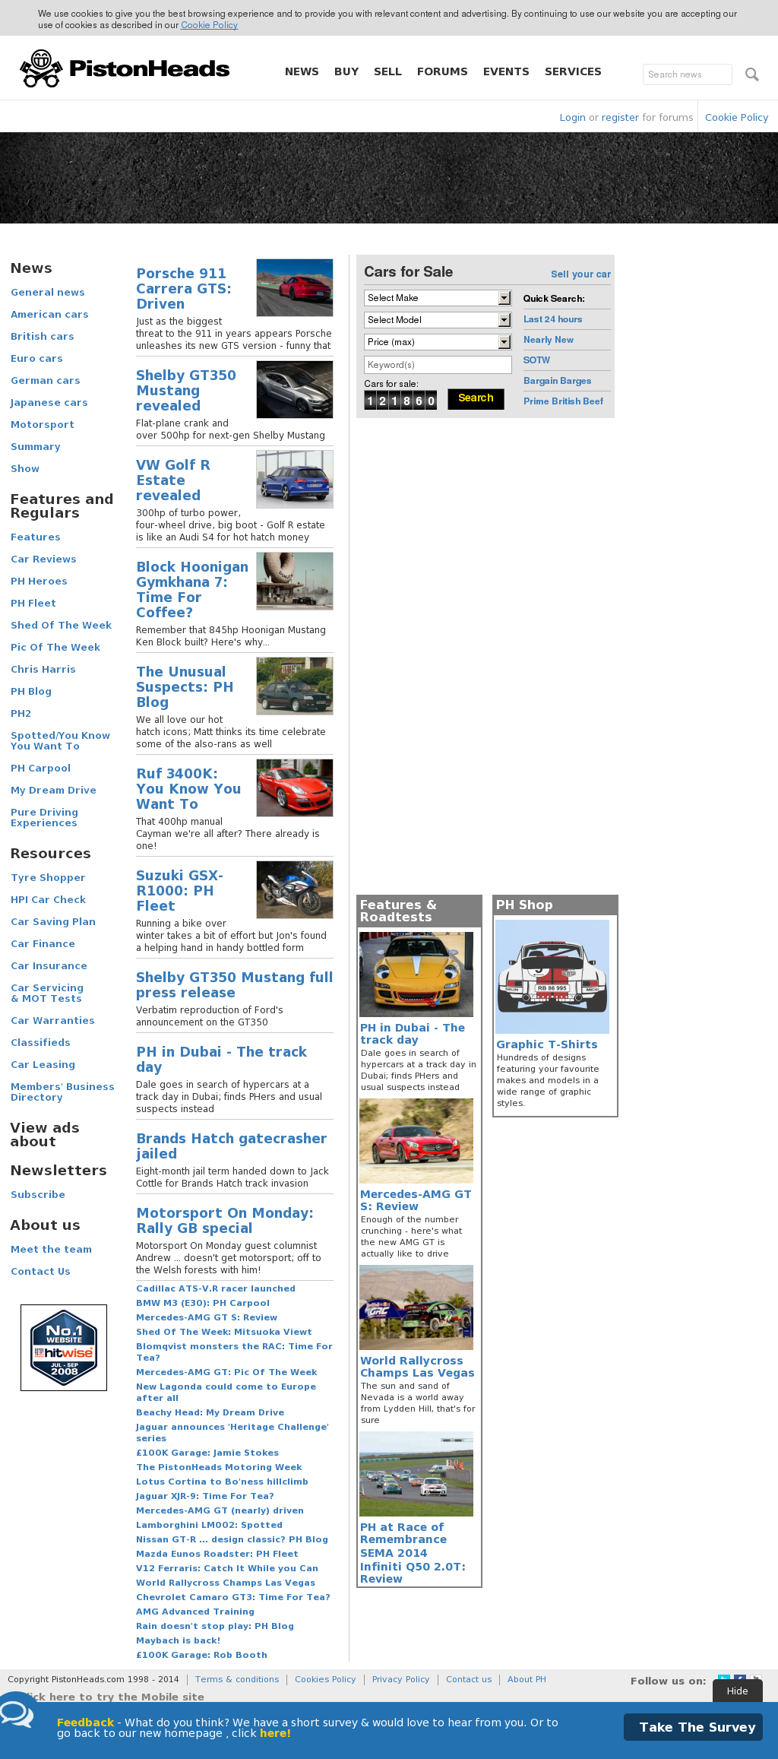The height and width of the screenshot is (1759, 778).
Task: Click the Hitwise No.1 website badge
Action: (x=64, y=1348)
